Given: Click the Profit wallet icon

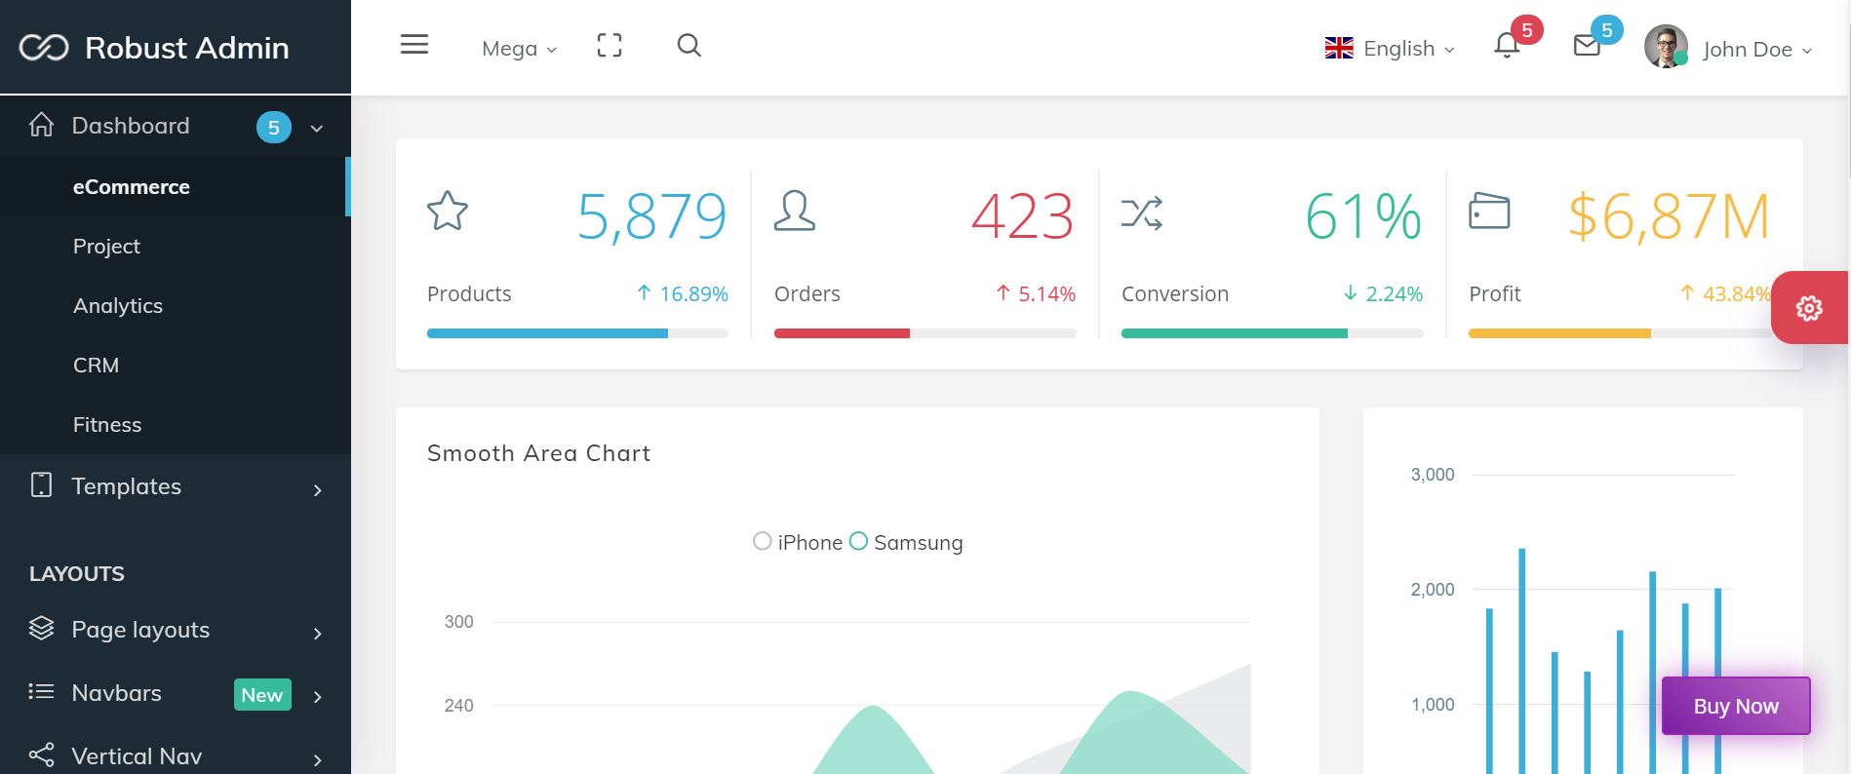Looking at the screenshot, I should click(1489, 211).
